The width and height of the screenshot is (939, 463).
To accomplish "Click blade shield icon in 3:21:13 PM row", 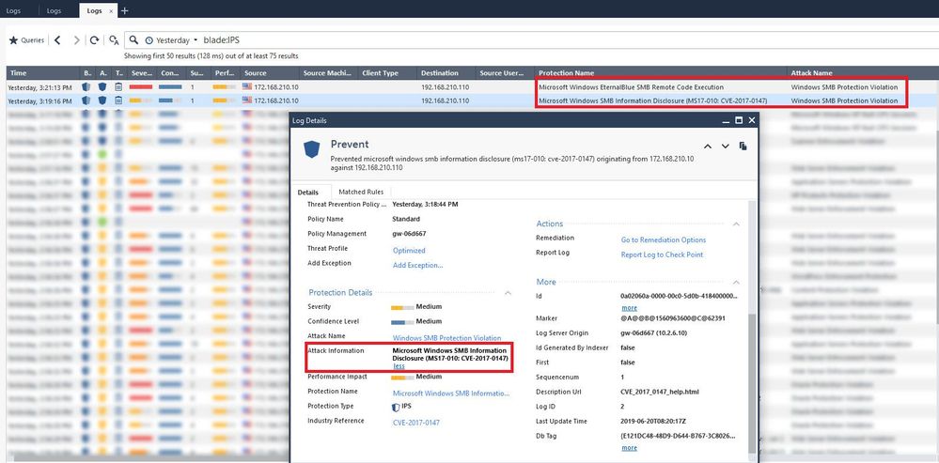I will click(x=86, y=86).
